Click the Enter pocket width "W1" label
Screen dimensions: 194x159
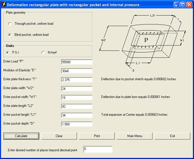click(x=20, y=97)
